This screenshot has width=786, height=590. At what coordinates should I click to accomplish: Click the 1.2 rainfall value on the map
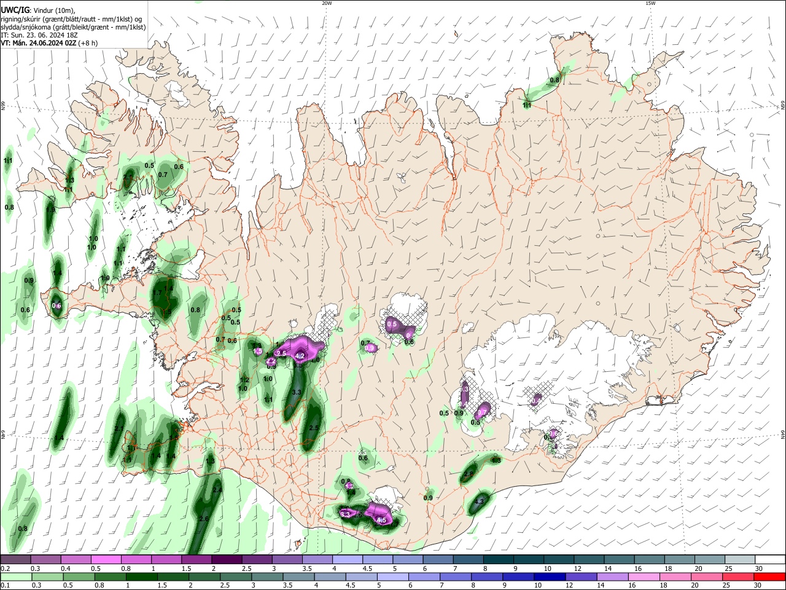[x=244, y=380]
